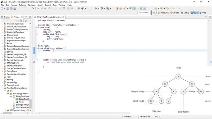This screenshot has height=119, width=212.
Task: Collapse the Node class fold marker in editor
Action: (x=37, y=27)
